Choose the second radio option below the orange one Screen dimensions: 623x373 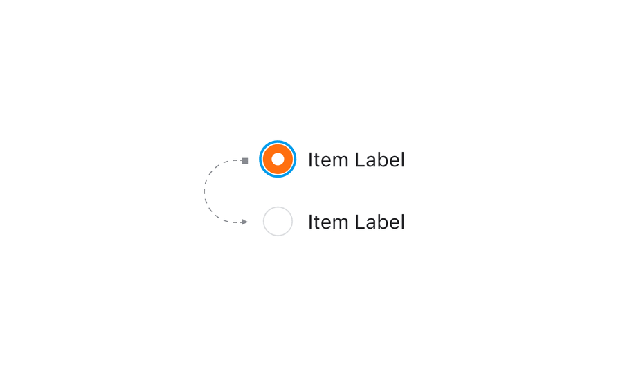point(278,222)
